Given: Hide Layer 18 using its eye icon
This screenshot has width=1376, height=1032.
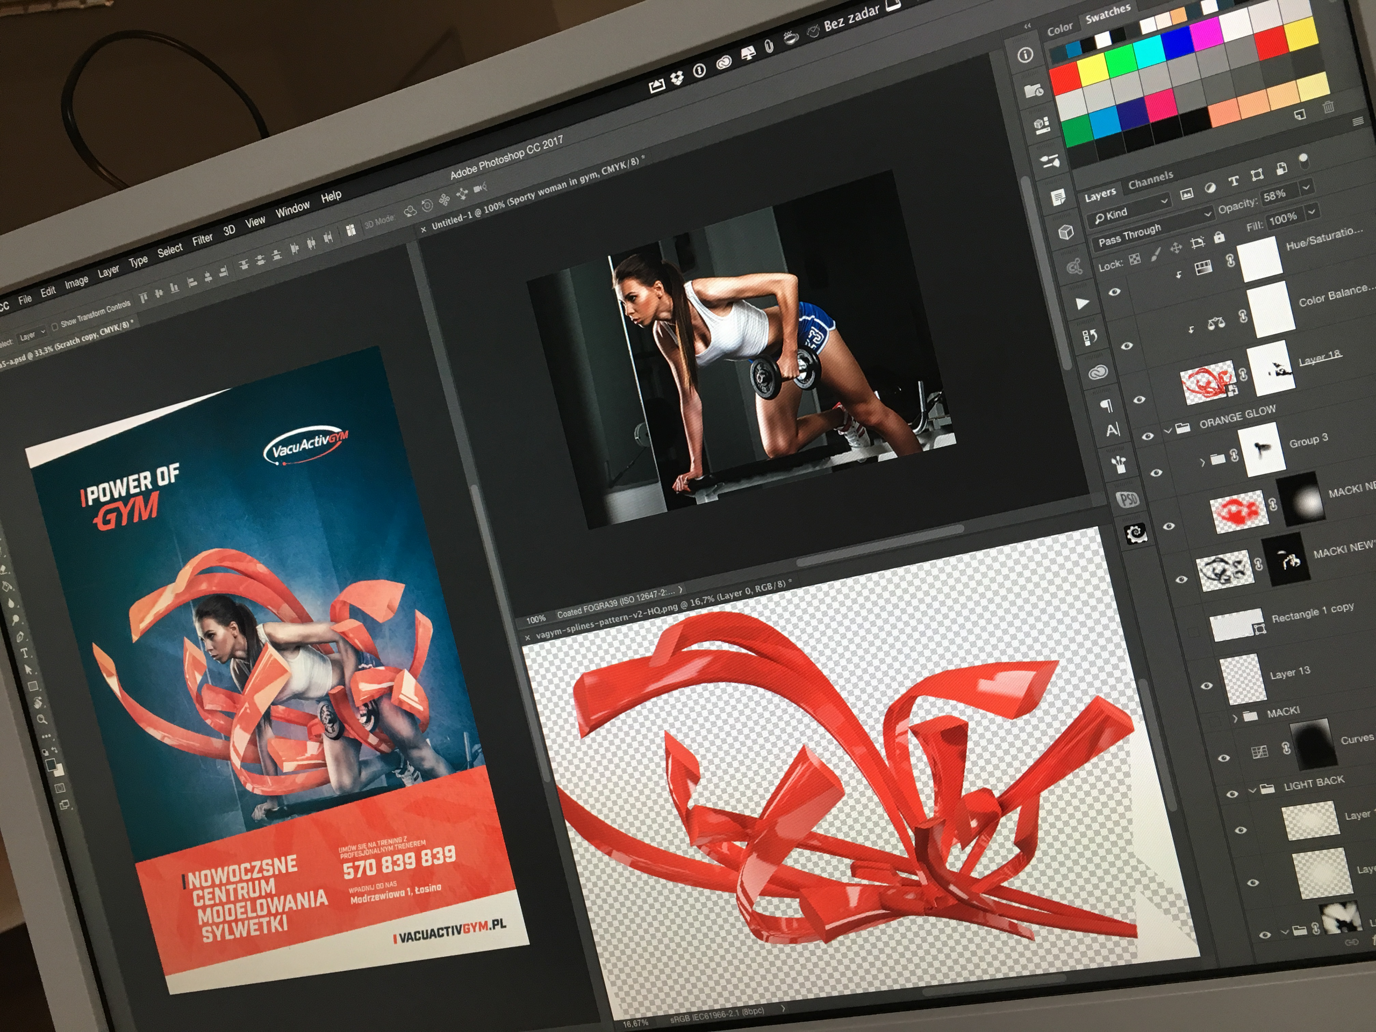Looking at the screenshot, I should pos(1139,400).
